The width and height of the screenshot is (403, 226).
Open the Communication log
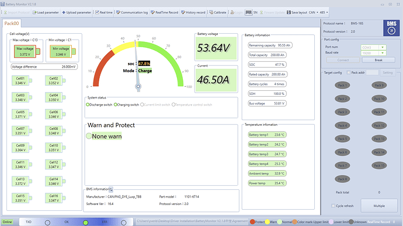pos(118,12)
